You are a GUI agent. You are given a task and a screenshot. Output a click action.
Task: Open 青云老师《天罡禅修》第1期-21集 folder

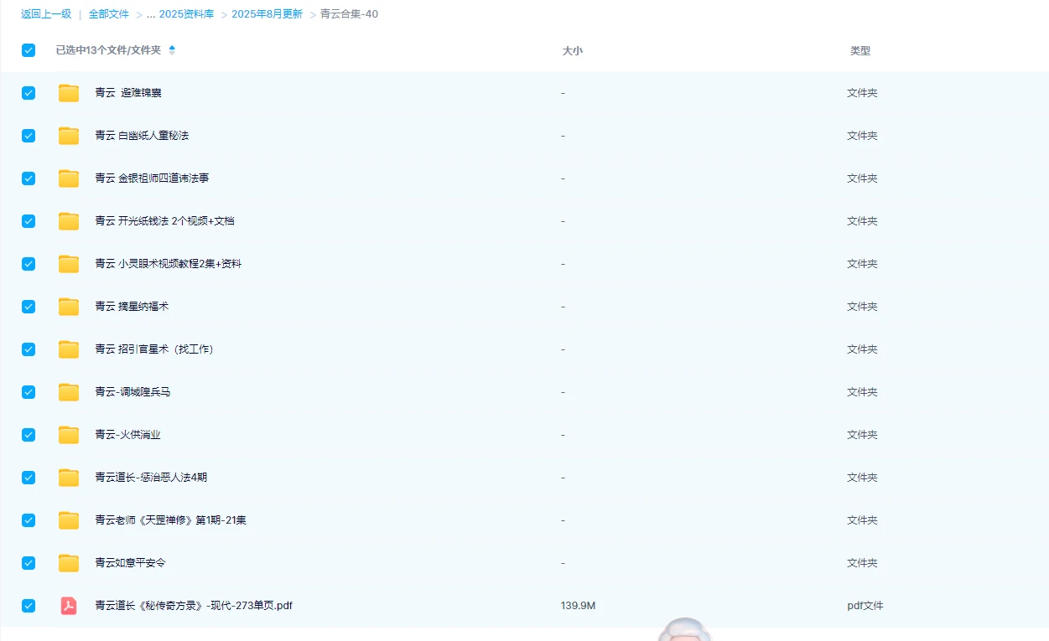tap(170, 520)
